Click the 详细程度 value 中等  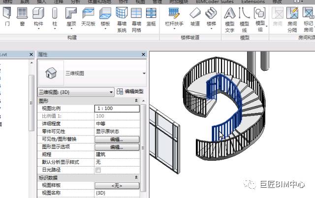click(x=117, y=124)
